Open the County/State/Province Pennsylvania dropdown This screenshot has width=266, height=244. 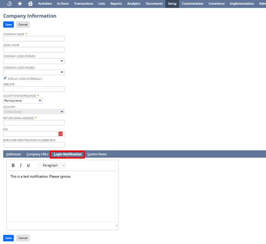click(x=23, y=100)
